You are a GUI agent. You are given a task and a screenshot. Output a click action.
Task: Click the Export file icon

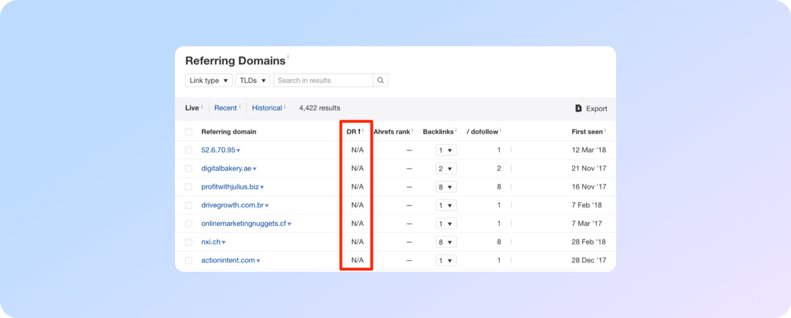579,108
